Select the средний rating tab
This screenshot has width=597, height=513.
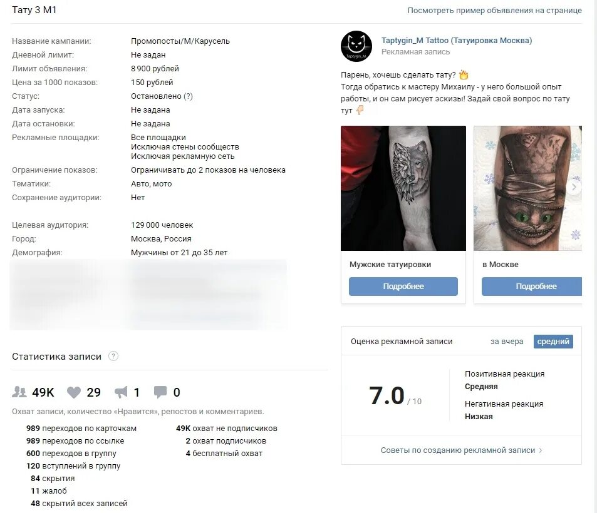coord(553,341)
